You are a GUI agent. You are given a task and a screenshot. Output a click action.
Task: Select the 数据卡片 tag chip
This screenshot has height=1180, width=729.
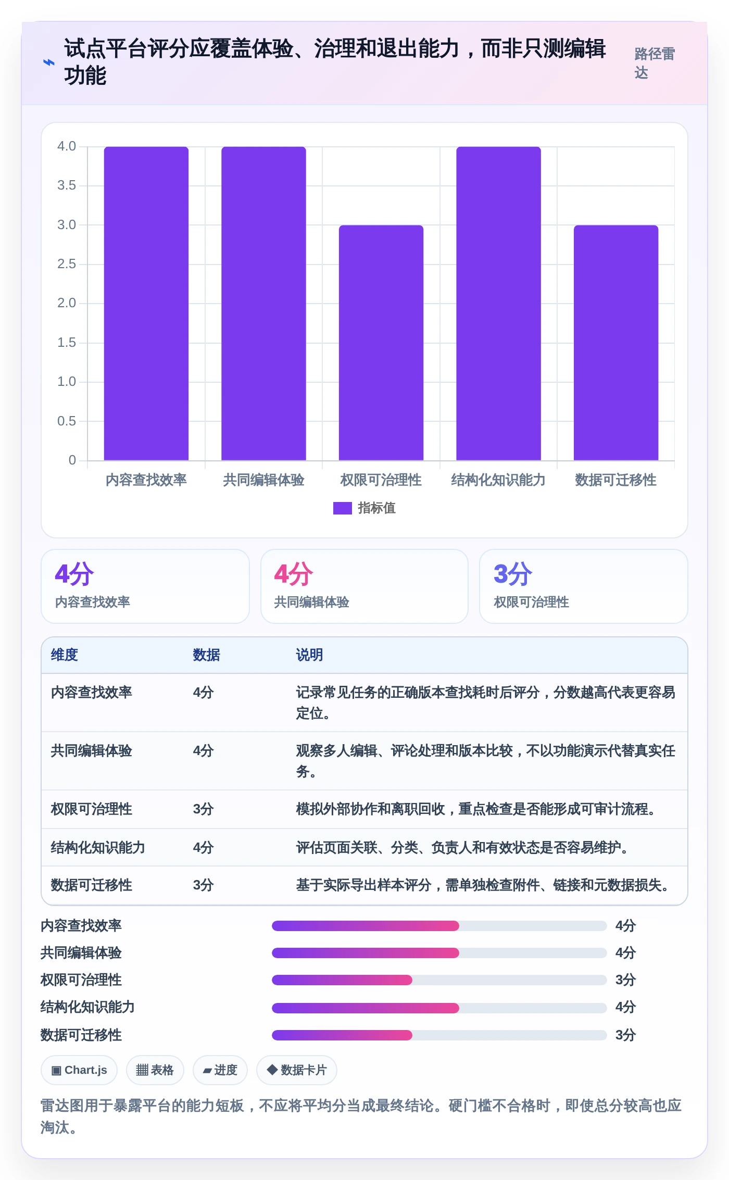(x=297, y=1070)
